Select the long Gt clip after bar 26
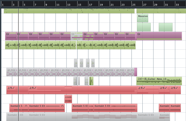Image resolution: width=186 pixels, height=121 pixels. [x=159, y=36]
